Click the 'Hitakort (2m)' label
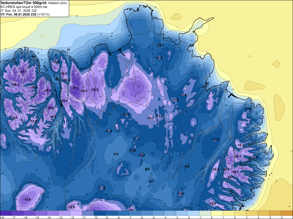The image size is (293, 219). 57,3
